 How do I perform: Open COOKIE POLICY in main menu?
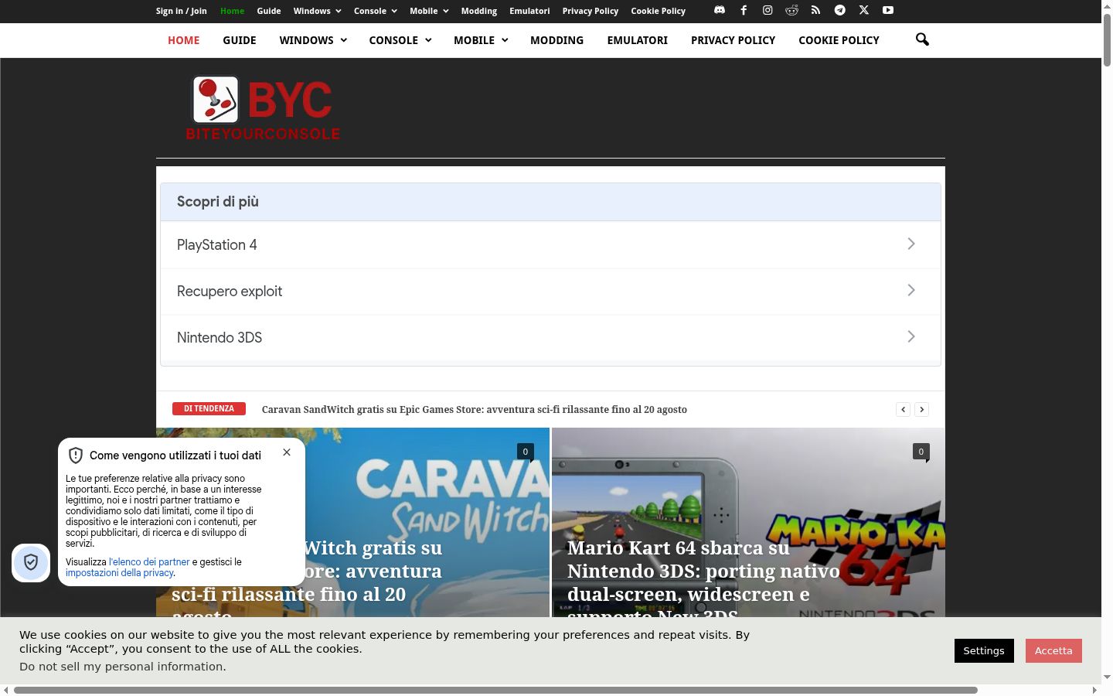(839, 40)
